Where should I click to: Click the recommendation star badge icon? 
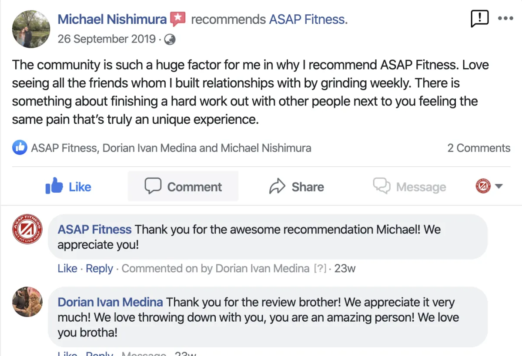(x=177, y=19)
